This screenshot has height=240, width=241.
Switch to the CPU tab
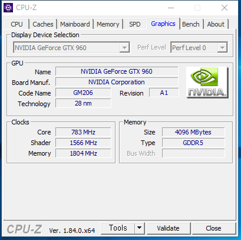tap(17, 24)
